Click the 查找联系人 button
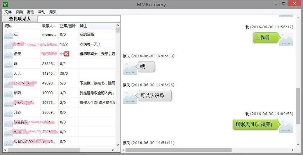Viewport: 303px width, 155px height. tap(20, 19)
